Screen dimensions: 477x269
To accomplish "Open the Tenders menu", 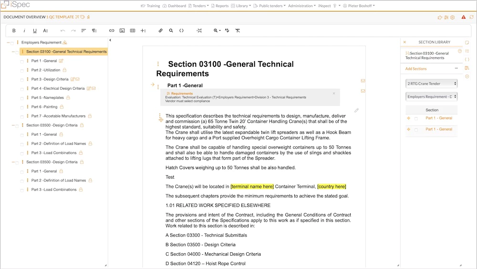I will click(x=198, y=6).
